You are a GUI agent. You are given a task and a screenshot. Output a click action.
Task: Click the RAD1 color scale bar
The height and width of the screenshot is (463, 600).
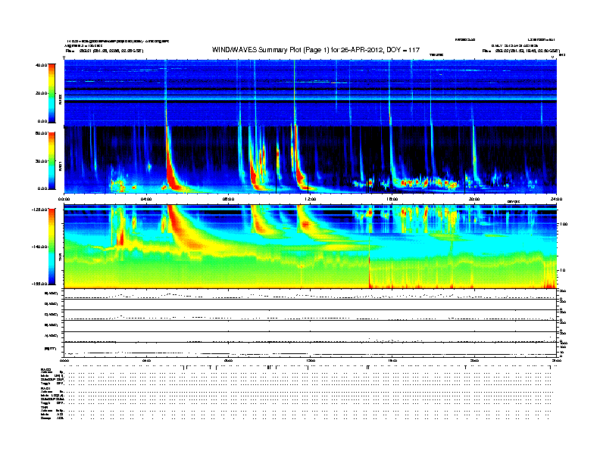tap(52, 159)
